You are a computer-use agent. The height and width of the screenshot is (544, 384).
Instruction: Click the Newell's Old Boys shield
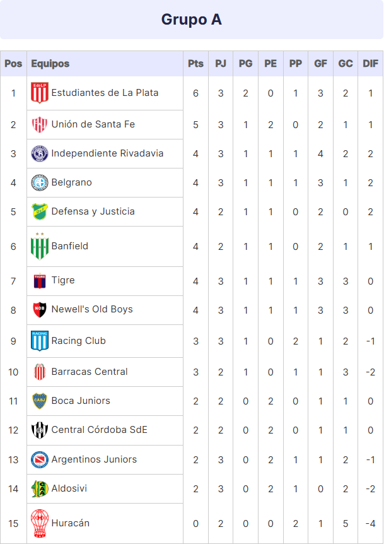click(40, 310)
